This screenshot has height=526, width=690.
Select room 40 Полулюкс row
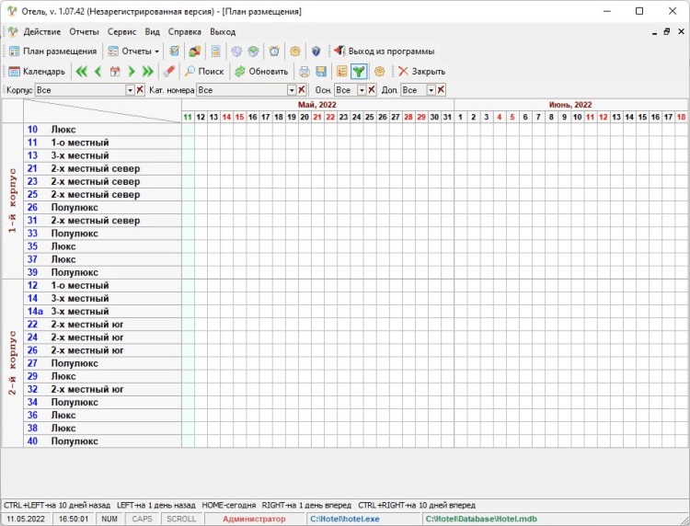(102, 441)
